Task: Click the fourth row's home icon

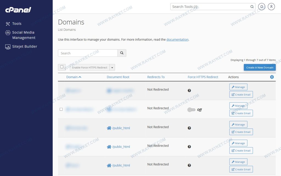Action: (x=109, y=147)
